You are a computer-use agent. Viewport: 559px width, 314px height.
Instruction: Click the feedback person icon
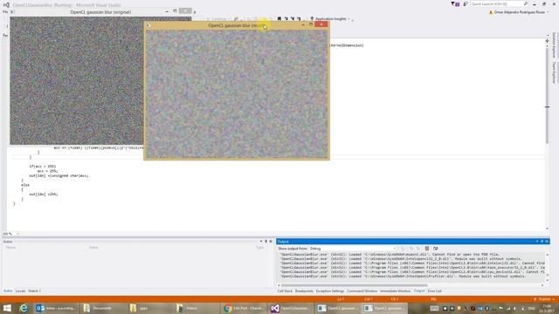tap(466, 3)
